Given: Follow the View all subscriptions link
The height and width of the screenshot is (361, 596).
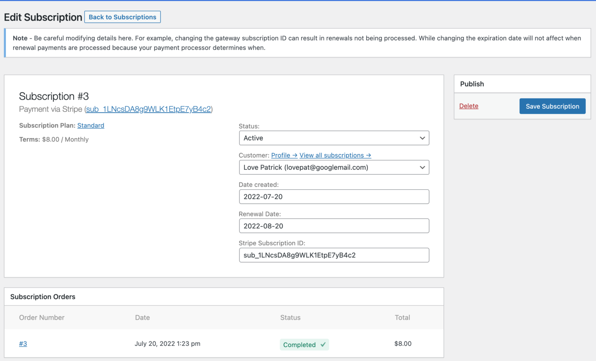Looking at the screenshot, I should coord(335,155).
